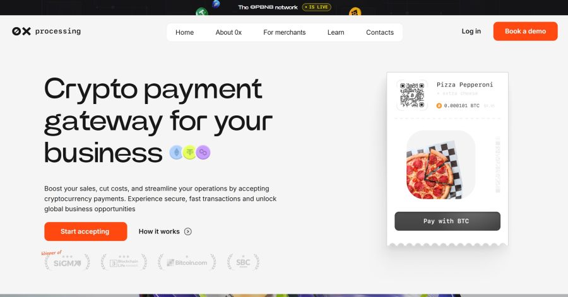Click the Start accepting button
This screenshot has width=568, height=297.
click(x=85, y=231)
